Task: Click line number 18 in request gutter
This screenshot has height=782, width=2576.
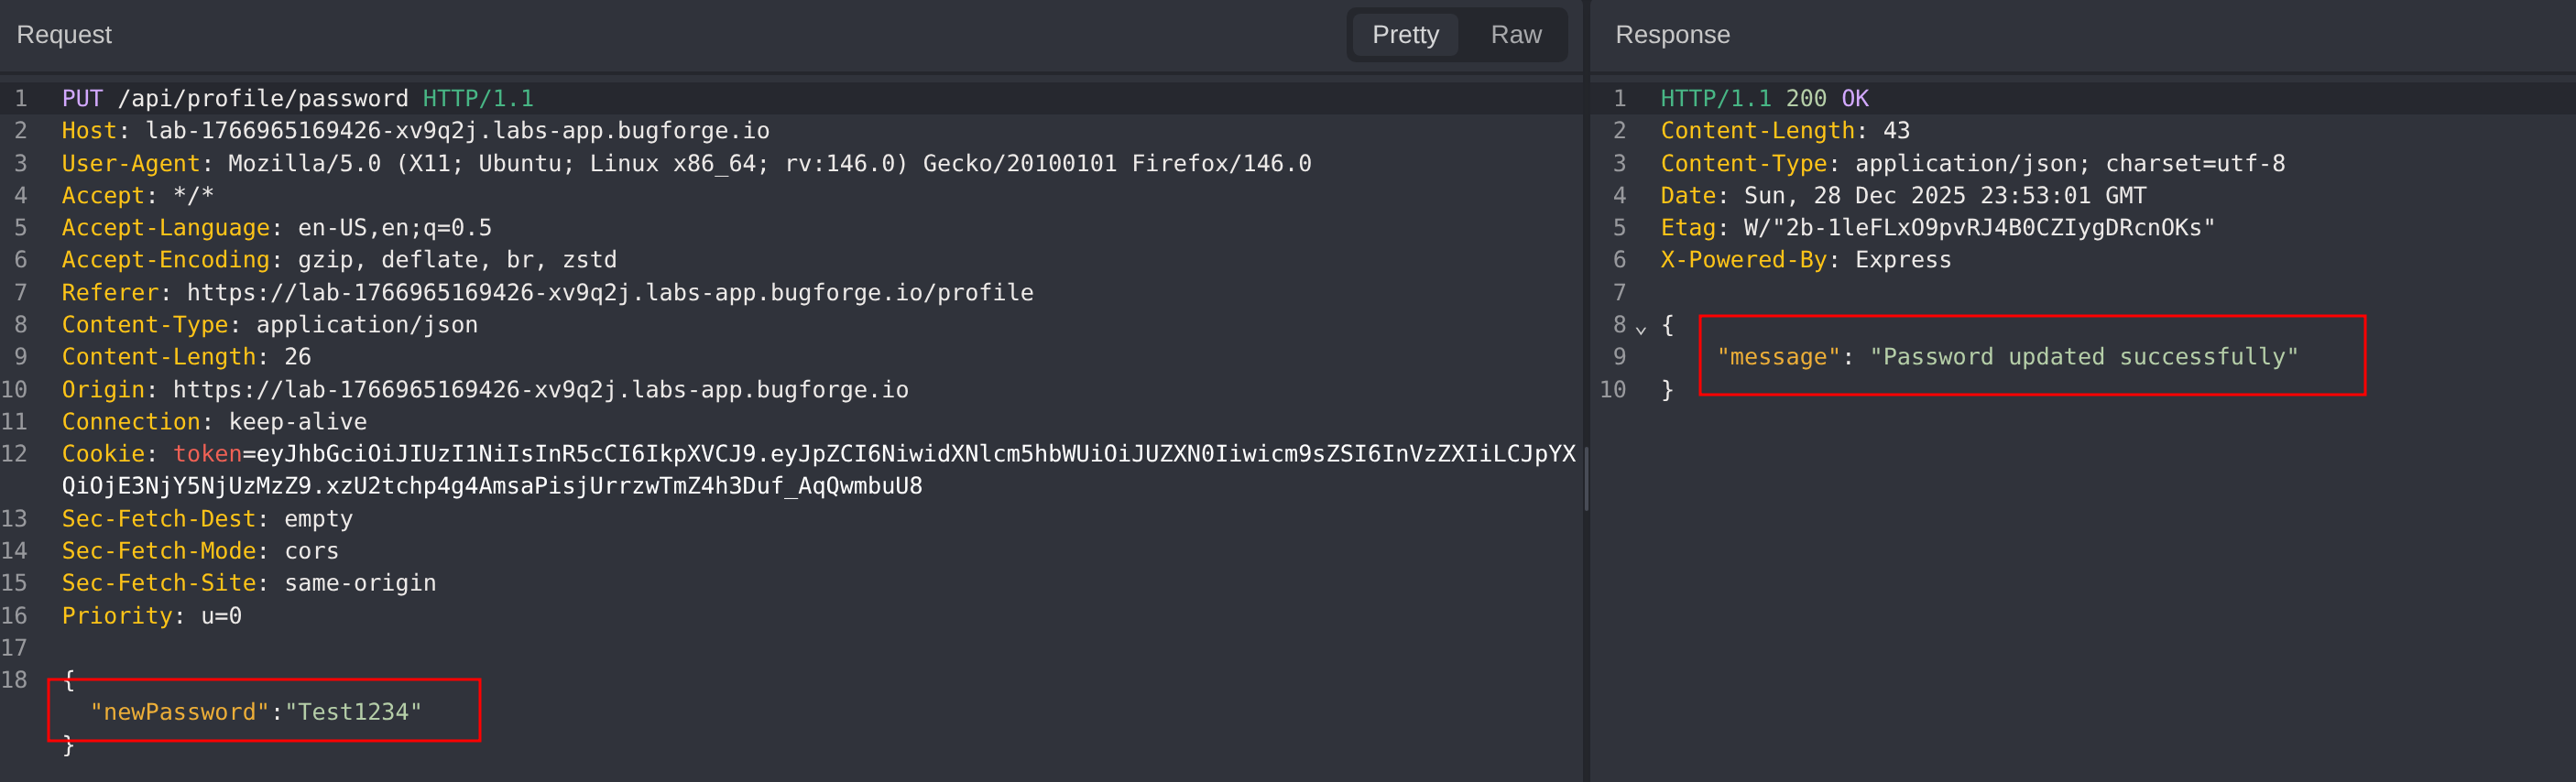Action: point(15,680)
